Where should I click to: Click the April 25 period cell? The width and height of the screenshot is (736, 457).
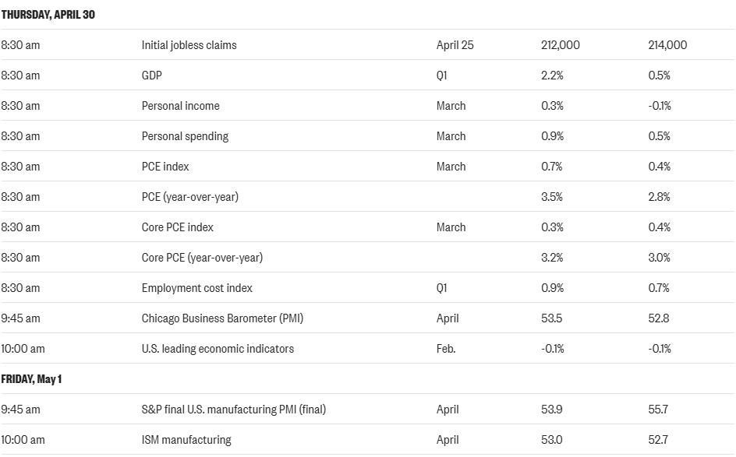[x=455, y=45]
